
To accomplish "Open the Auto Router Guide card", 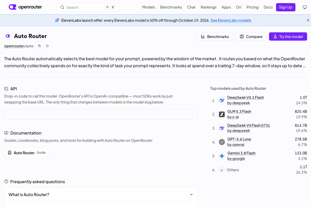I will tap(26, 153).
